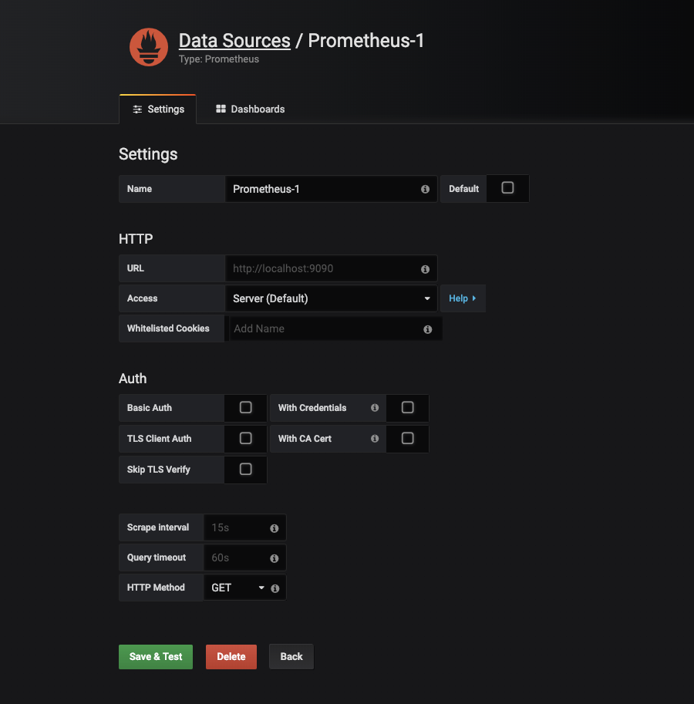The width and height of the screenshot is (694, 704).
Task: Switch to the Dashboards tab
Action: [x=251, y=109]
